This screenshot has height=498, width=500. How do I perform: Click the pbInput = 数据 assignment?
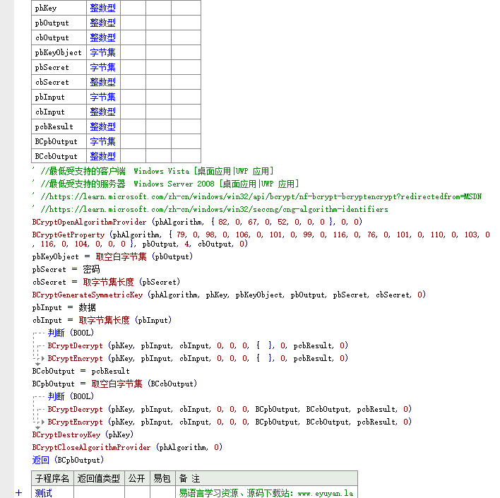64,307
